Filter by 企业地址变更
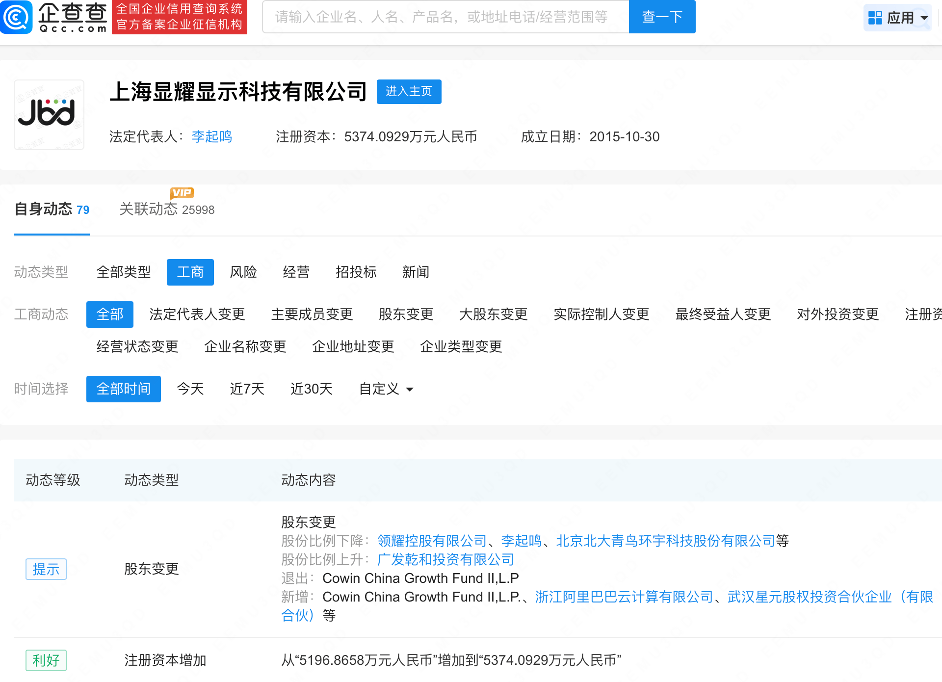The width and height of the screenshot is (942, 682). click(x=353, y=346)
